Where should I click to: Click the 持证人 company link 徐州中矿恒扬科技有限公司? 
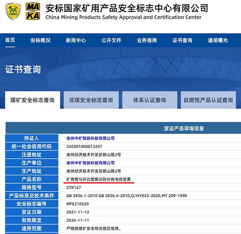90,138
